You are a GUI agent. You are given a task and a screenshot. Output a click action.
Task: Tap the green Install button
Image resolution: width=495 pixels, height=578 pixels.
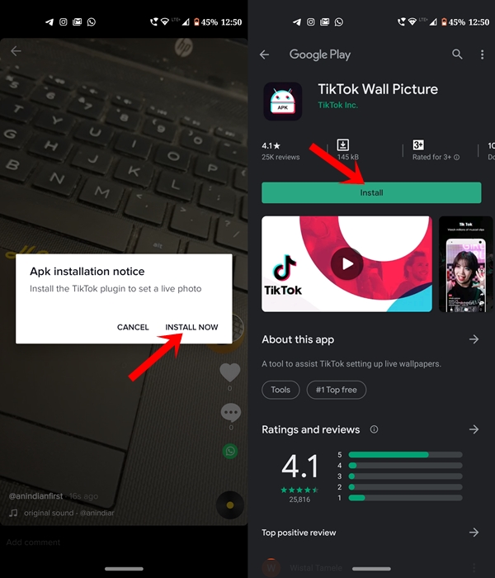click(371, 192)
